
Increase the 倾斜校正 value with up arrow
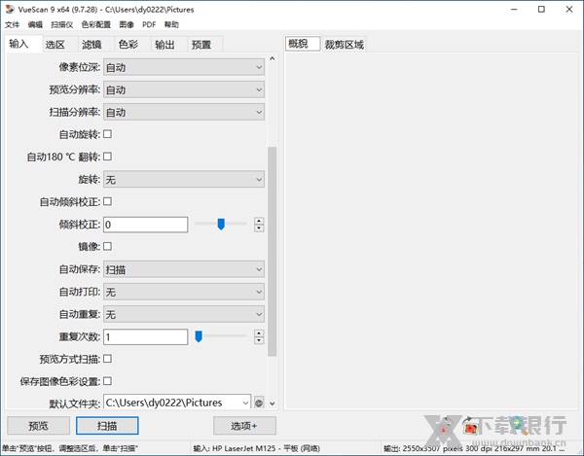click(259, 221)
